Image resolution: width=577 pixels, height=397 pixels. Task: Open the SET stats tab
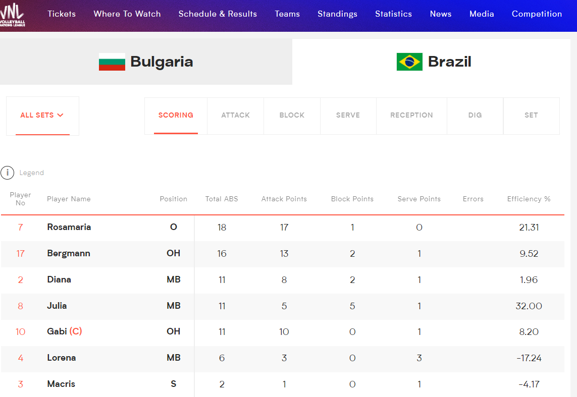531,115
